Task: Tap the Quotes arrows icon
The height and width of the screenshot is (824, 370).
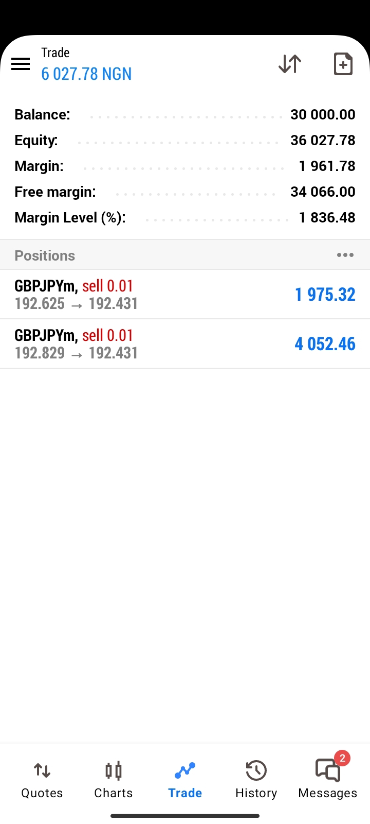Action: 42,770
